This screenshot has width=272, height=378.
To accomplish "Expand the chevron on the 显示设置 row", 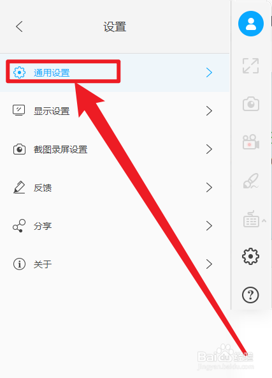I will click(209, 111).
